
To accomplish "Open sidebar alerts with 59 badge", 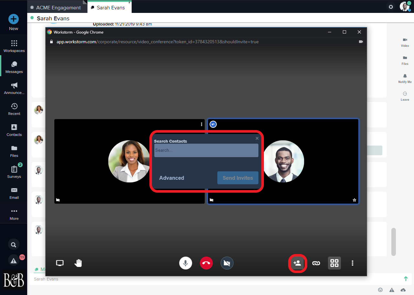I will click(14, 261).
